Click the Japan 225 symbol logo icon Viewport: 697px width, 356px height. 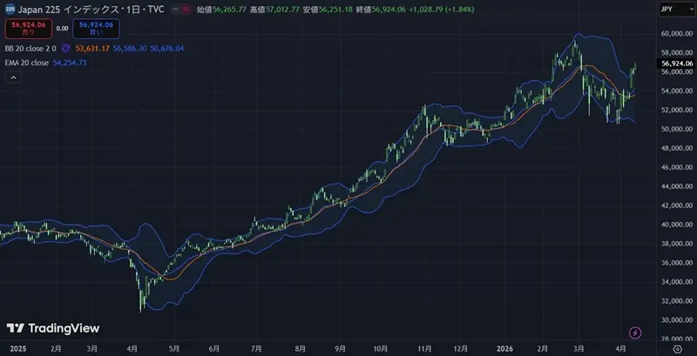click(x=9, y=9)
